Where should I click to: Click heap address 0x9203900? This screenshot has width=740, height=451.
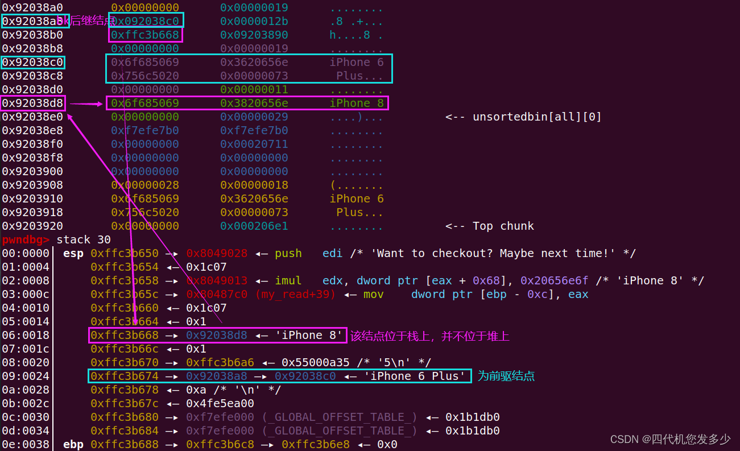click(33, 171)
